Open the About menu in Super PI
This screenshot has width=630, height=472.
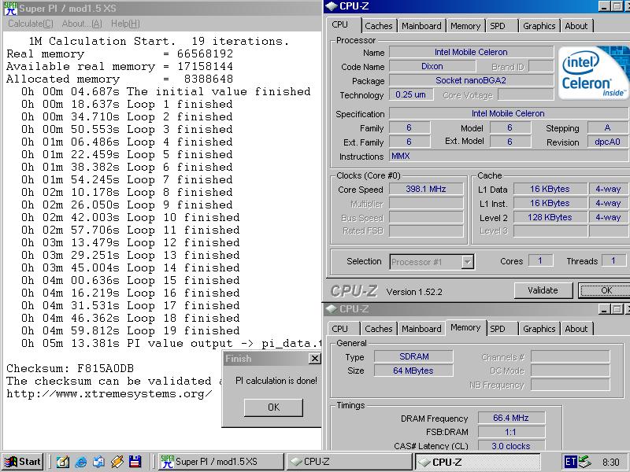tap(82, 24)
